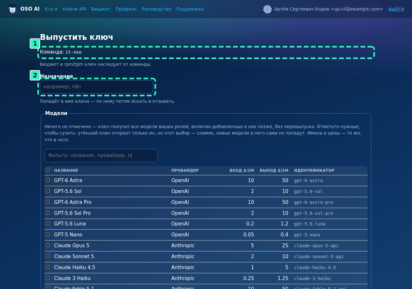412x289 pixels.
Task: Focus the Назначение input field
Action: tap(97, 87)
